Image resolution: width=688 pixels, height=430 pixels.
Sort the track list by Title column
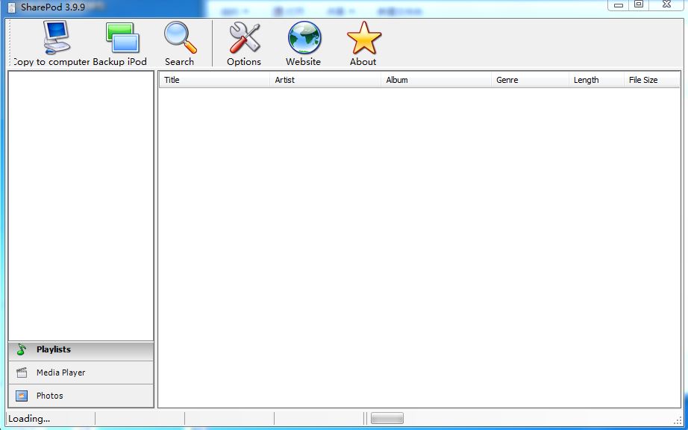(214, 80)
